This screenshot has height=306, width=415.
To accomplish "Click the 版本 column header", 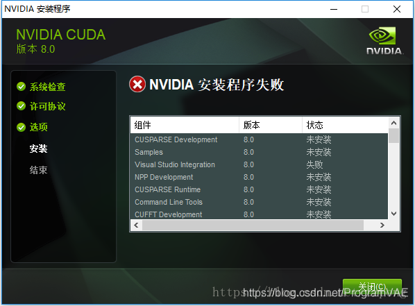I will click(x=271, y=125).
